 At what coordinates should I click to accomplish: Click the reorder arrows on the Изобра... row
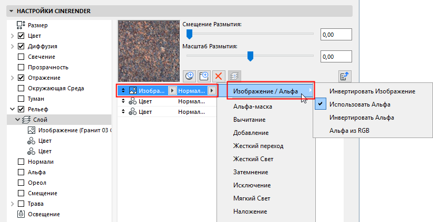pos(123,91)
